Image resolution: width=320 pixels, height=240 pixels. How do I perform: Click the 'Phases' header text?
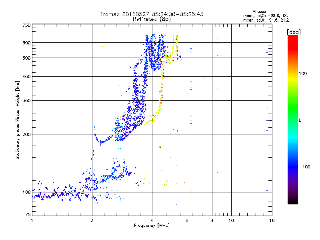[259, 12]
